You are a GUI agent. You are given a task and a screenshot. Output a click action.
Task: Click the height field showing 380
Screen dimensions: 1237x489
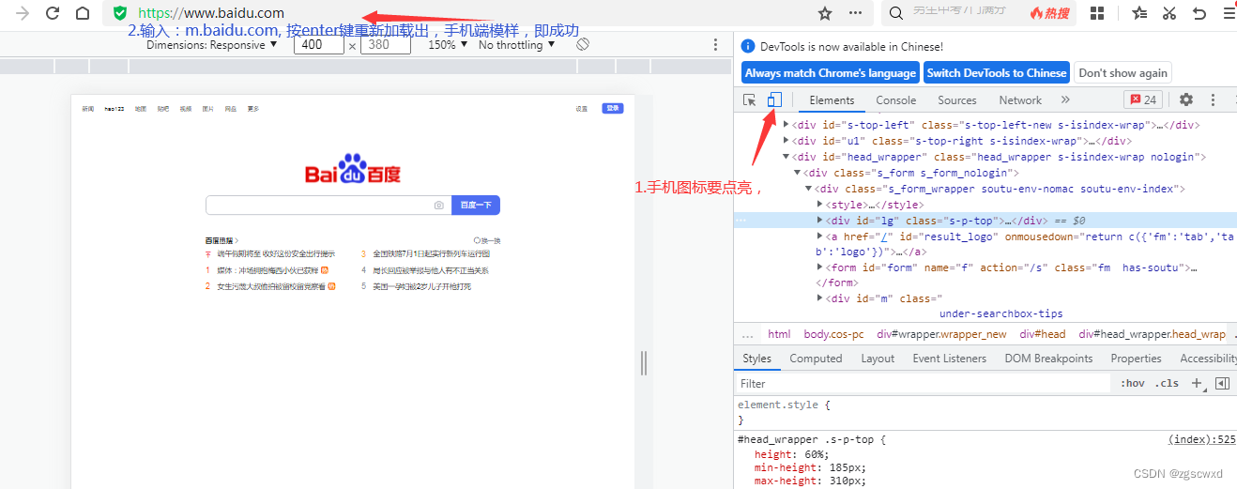coord(386,44)
